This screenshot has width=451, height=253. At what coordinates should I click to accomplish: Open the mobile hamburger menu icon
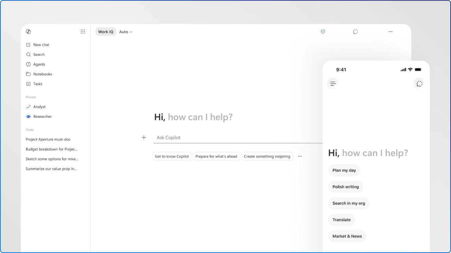(x=333, y=84)
